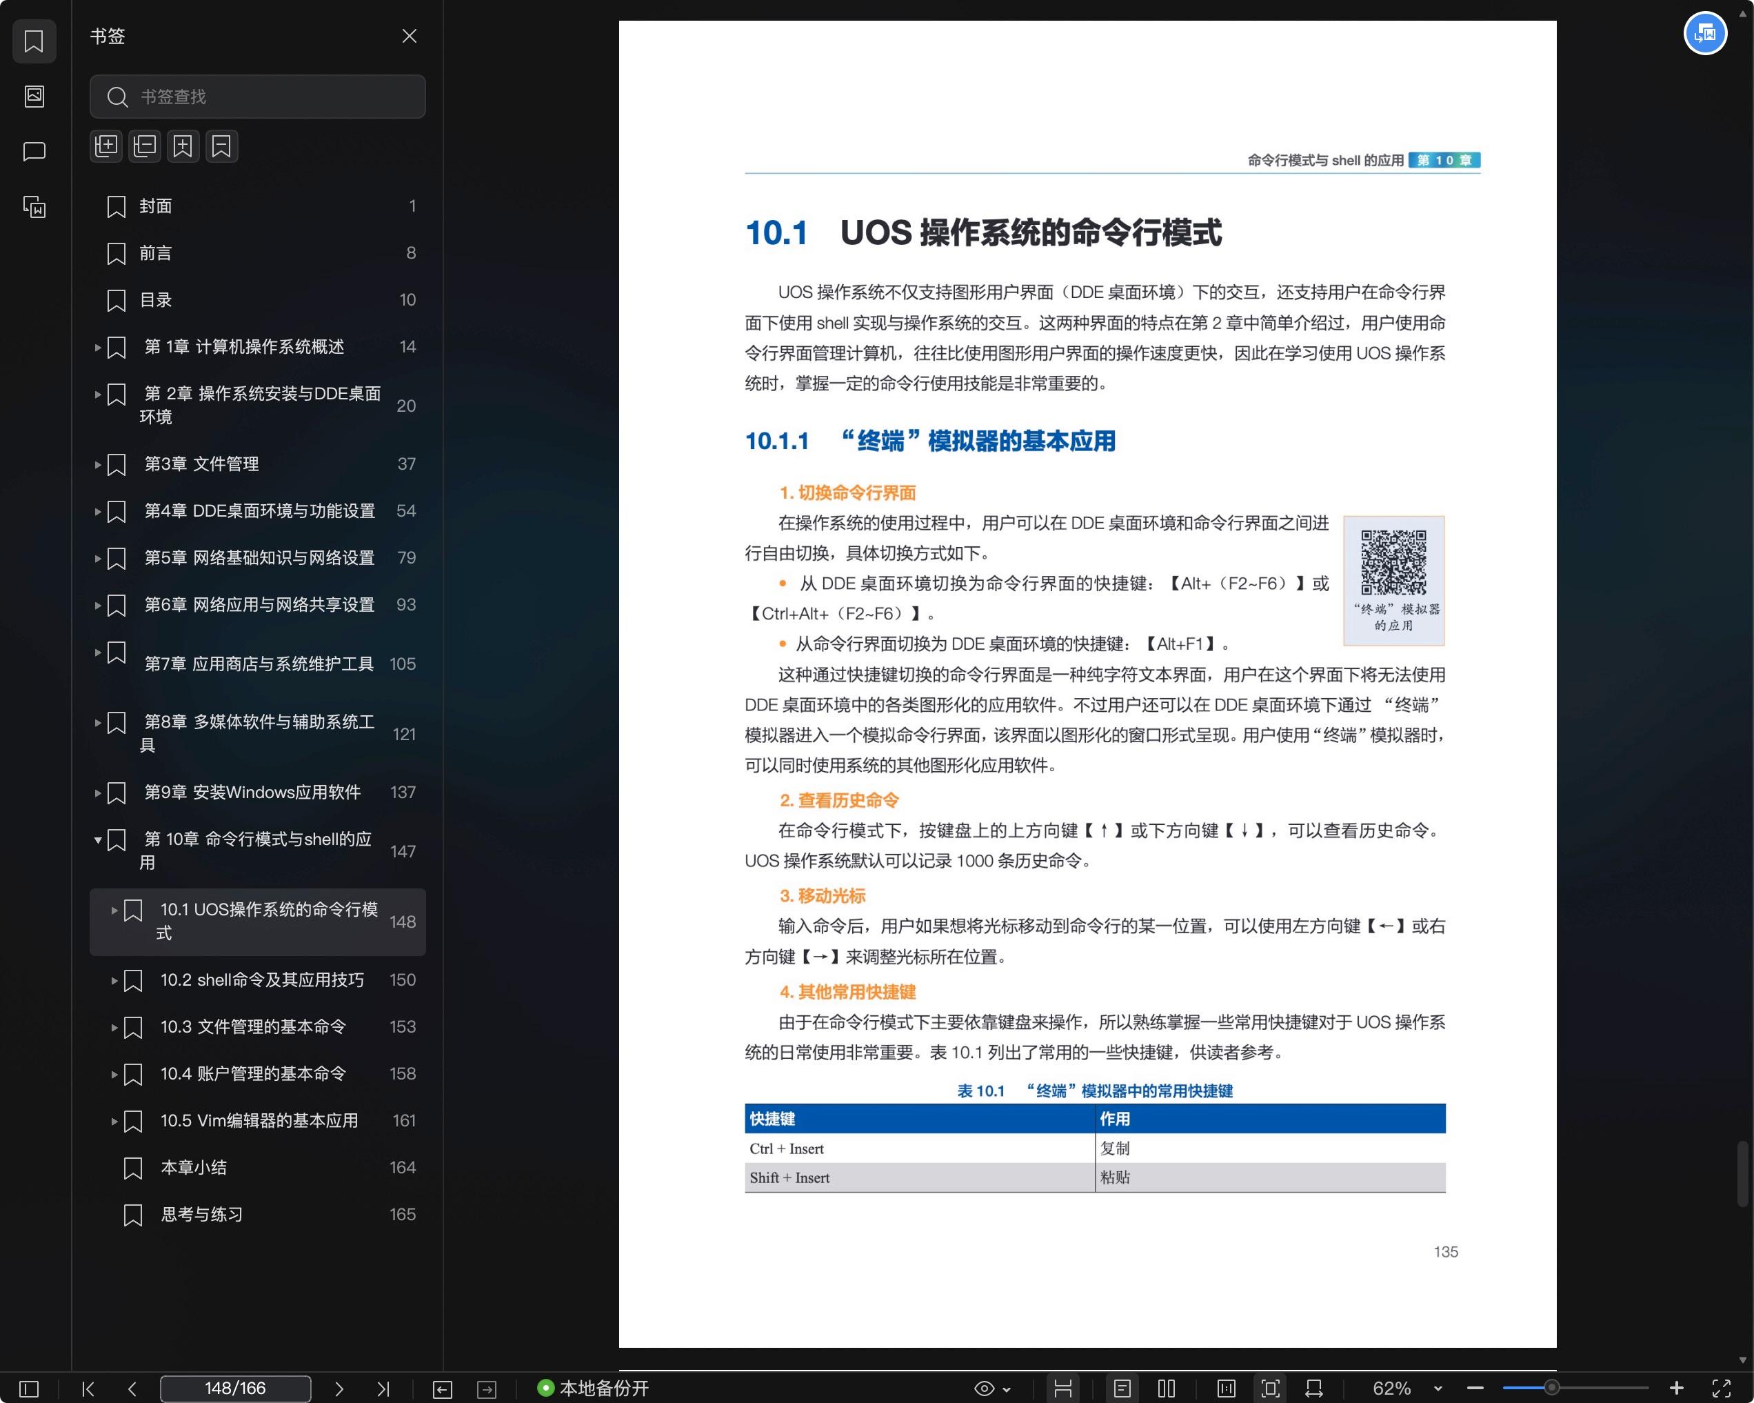Add a bookmark with the bookmark-plus icon
This screenshot has height=1403, width=1754.
[183, 146]
